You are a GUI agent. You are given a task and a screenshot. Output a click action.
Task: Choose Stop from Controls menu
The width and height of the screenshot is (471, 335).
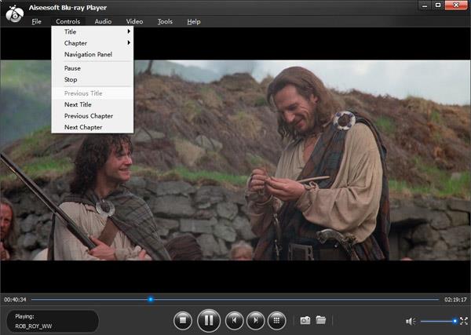coord(93,79)
